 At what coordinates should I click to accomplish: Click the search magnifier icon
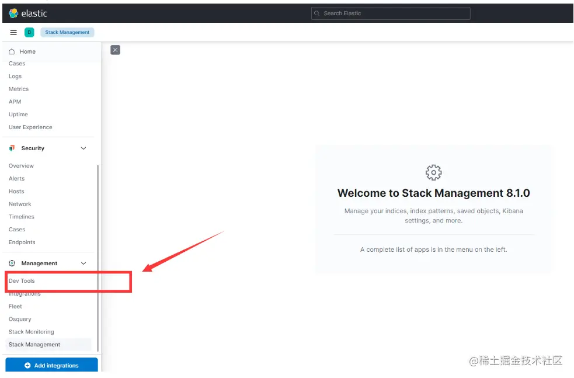(x=317, y=13)
